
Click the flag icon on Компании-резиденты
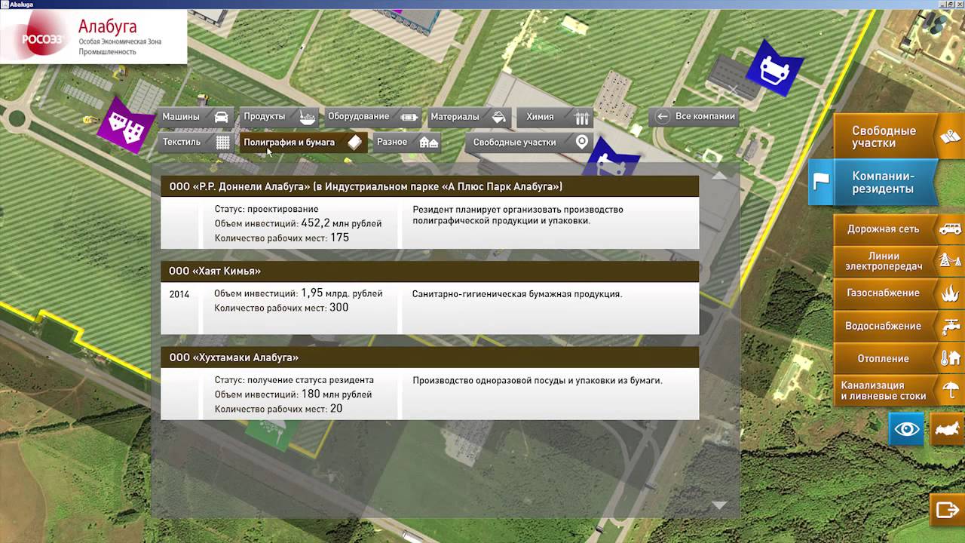tap(821, 181)
